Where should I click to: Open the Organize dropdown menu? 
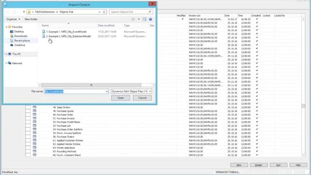13,19
